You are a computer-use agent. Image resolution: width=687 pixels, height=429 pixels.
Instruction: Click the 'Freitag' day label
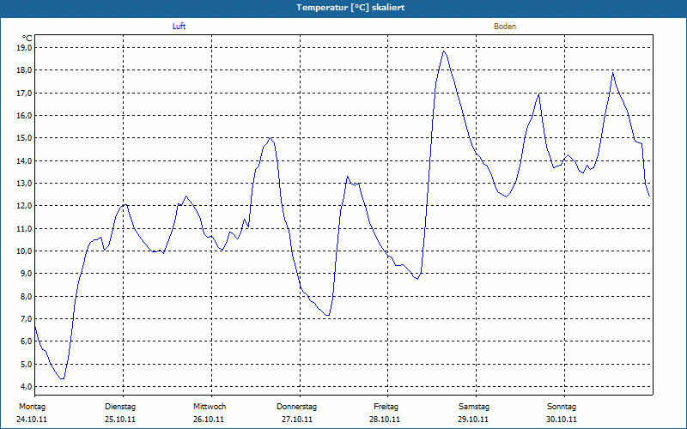(x=386, y=407)
